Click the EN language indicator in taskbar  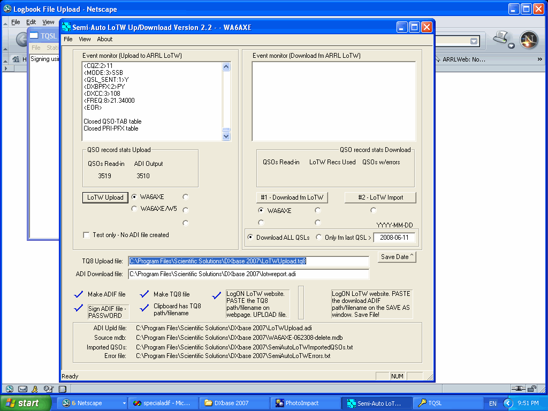pyautogui.click(x=493, y=404)
